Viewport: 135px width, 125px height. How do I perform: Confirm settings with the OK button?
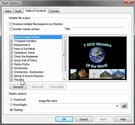pos(64,119)
